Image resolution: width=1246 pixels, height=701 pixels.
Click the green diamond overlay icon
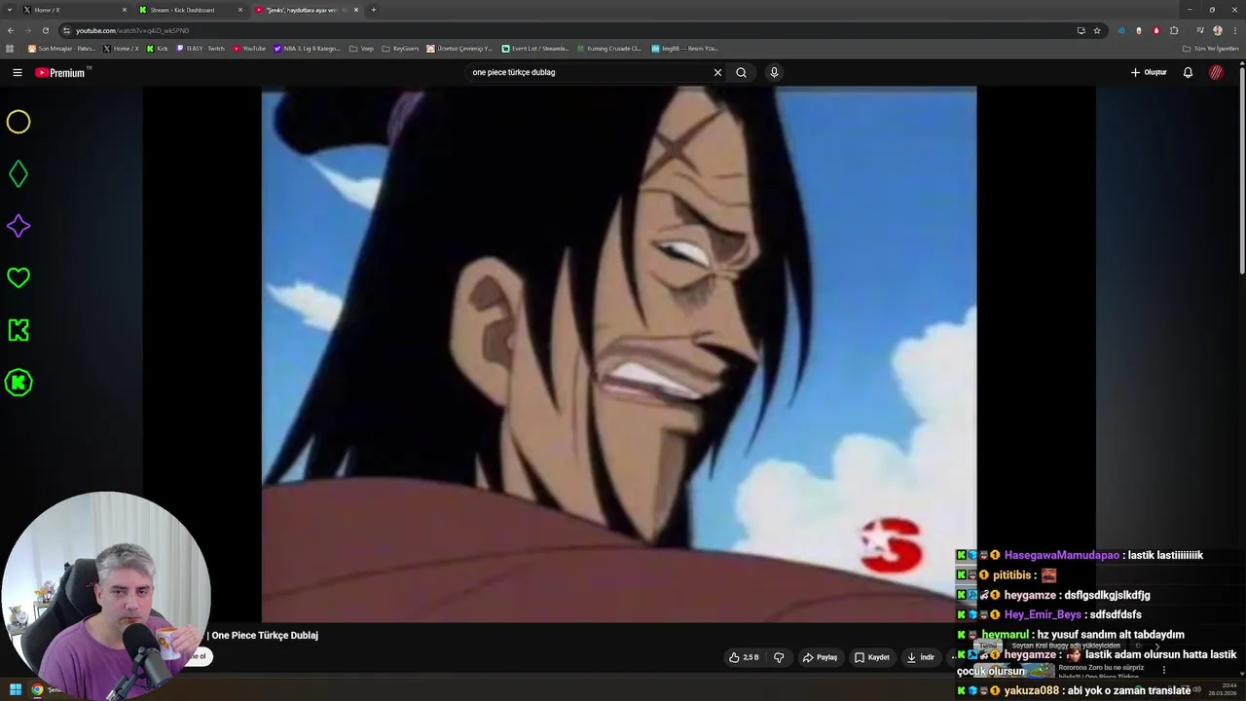coord(18,174)
